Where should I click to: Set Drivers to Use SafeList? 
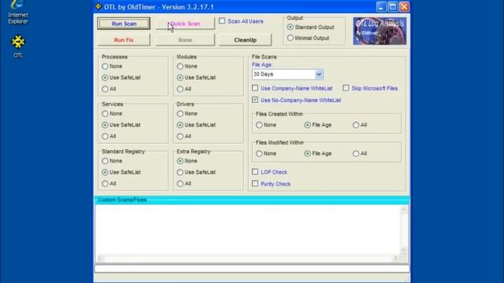click(180, 125)
